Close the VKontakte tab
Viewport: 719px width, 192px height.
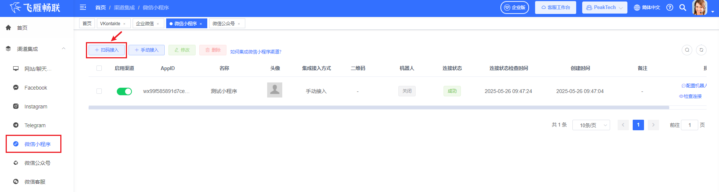pos(124,24)
